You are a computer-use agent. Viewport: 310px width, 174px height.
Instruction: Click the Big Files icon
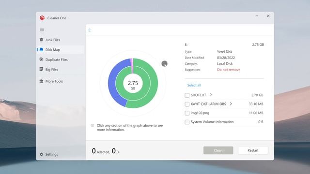pyautogui.click(x=41, y=69)
